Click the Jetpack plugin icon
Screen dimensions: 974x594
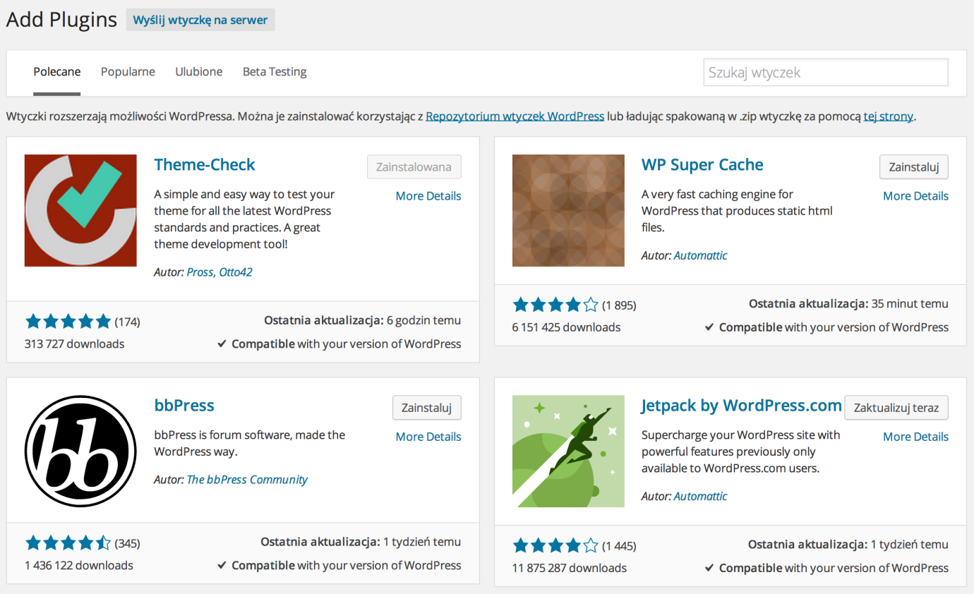(568, 451)
